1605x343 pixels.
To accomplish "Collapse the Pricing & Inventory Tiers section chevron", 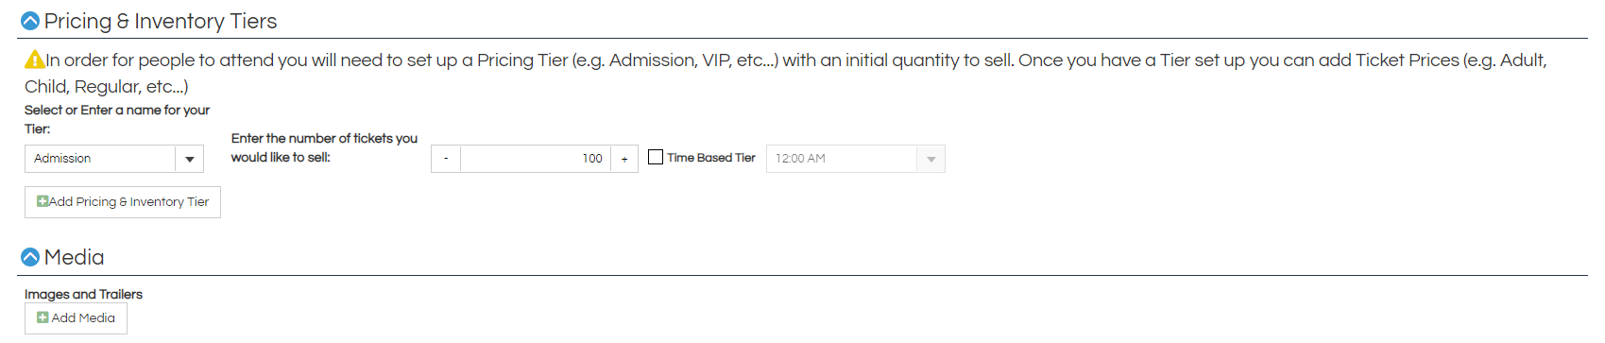I will click(x=30, y=21).
